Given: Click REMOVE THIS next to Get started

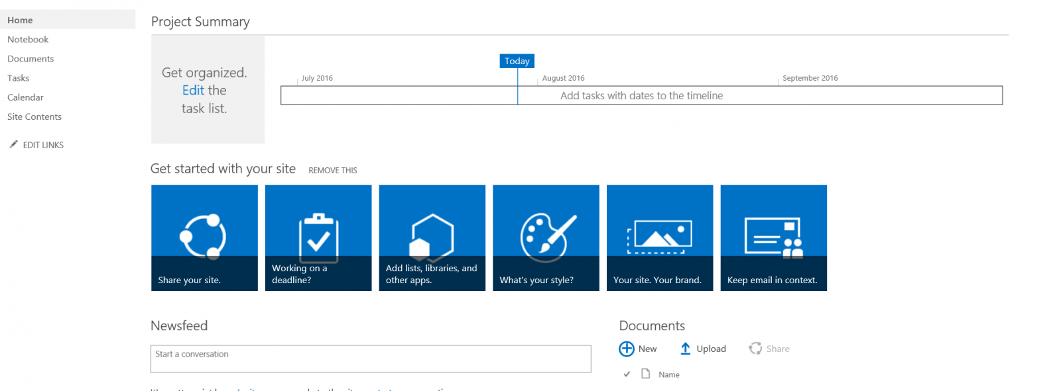Looking at the screenshot, I should 333,170.
